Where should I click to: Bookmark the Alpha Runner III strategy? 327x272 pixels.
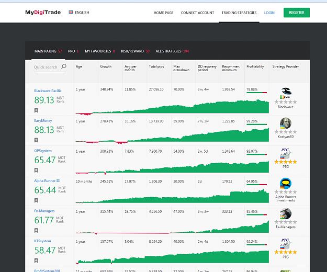[36, 200]
